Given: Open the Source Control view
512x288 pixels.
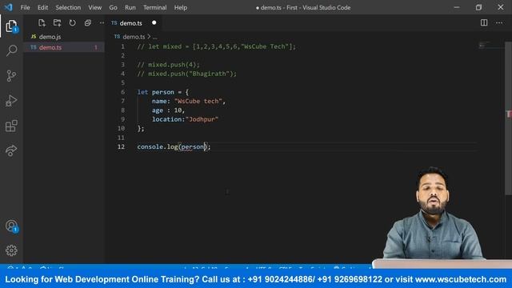Looking at the screenshot, I should coord(11,75).
